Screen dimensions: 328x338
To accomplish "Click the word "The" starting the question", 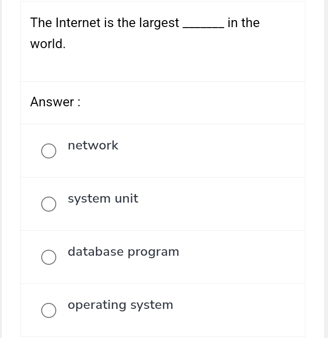I will point(41,23).
